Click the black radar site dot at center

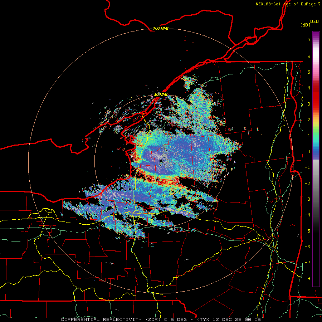click(161, 161)
